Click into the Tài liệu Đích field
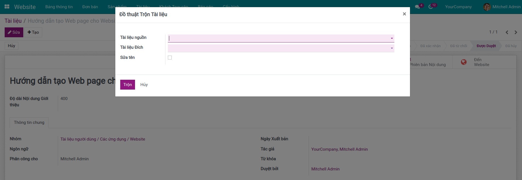This screenshot has width=522, height=180. tap(278, 48)
